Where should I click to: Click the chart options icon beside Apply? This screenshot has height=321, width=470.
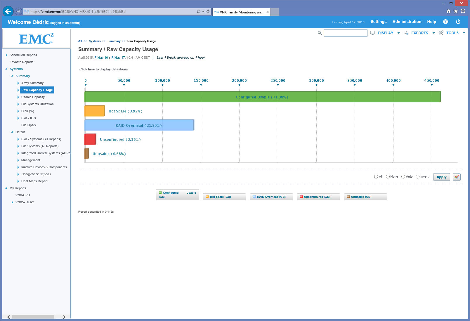click(457, 177)
